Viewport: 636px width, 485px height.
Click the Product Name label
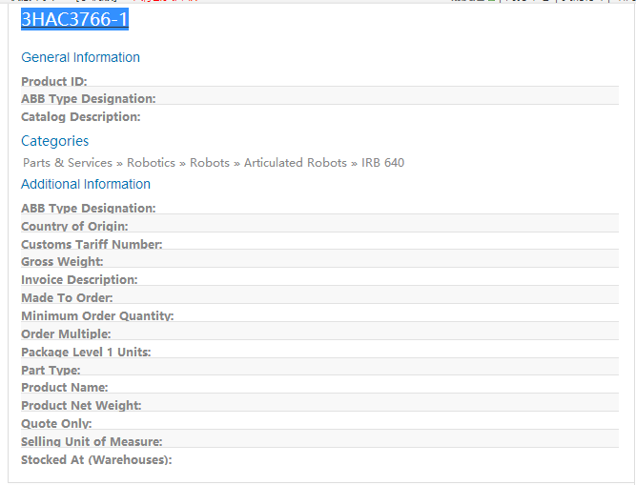[x=65, y=388]
